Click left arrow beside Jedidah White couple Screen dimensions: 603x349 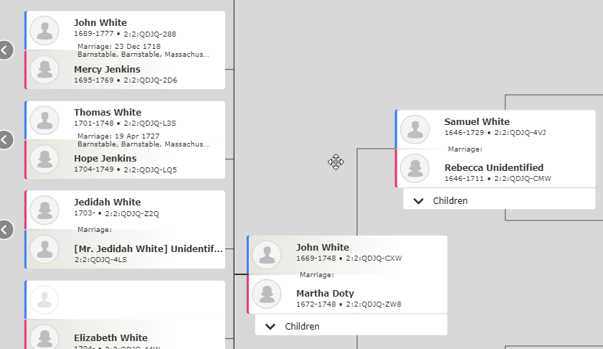coord(4,229)
